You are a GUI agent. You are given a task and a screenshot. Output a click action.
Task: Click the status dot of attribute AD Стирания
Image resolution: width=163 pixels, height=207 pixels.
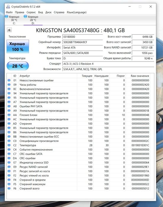coord(9,124)
